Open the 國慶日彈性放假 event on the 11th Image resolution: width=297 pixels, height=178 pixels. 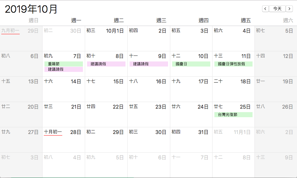pos(233,64)
